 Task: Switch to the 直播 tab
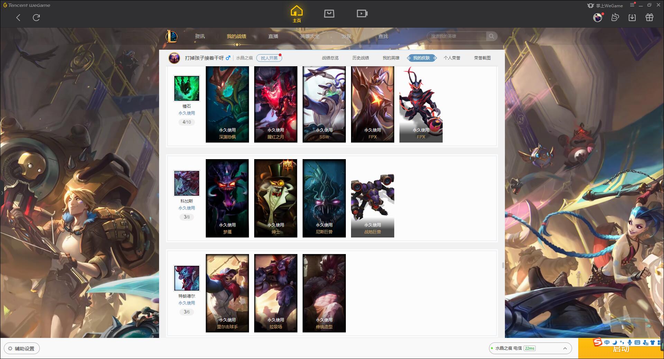click(273, 36)
